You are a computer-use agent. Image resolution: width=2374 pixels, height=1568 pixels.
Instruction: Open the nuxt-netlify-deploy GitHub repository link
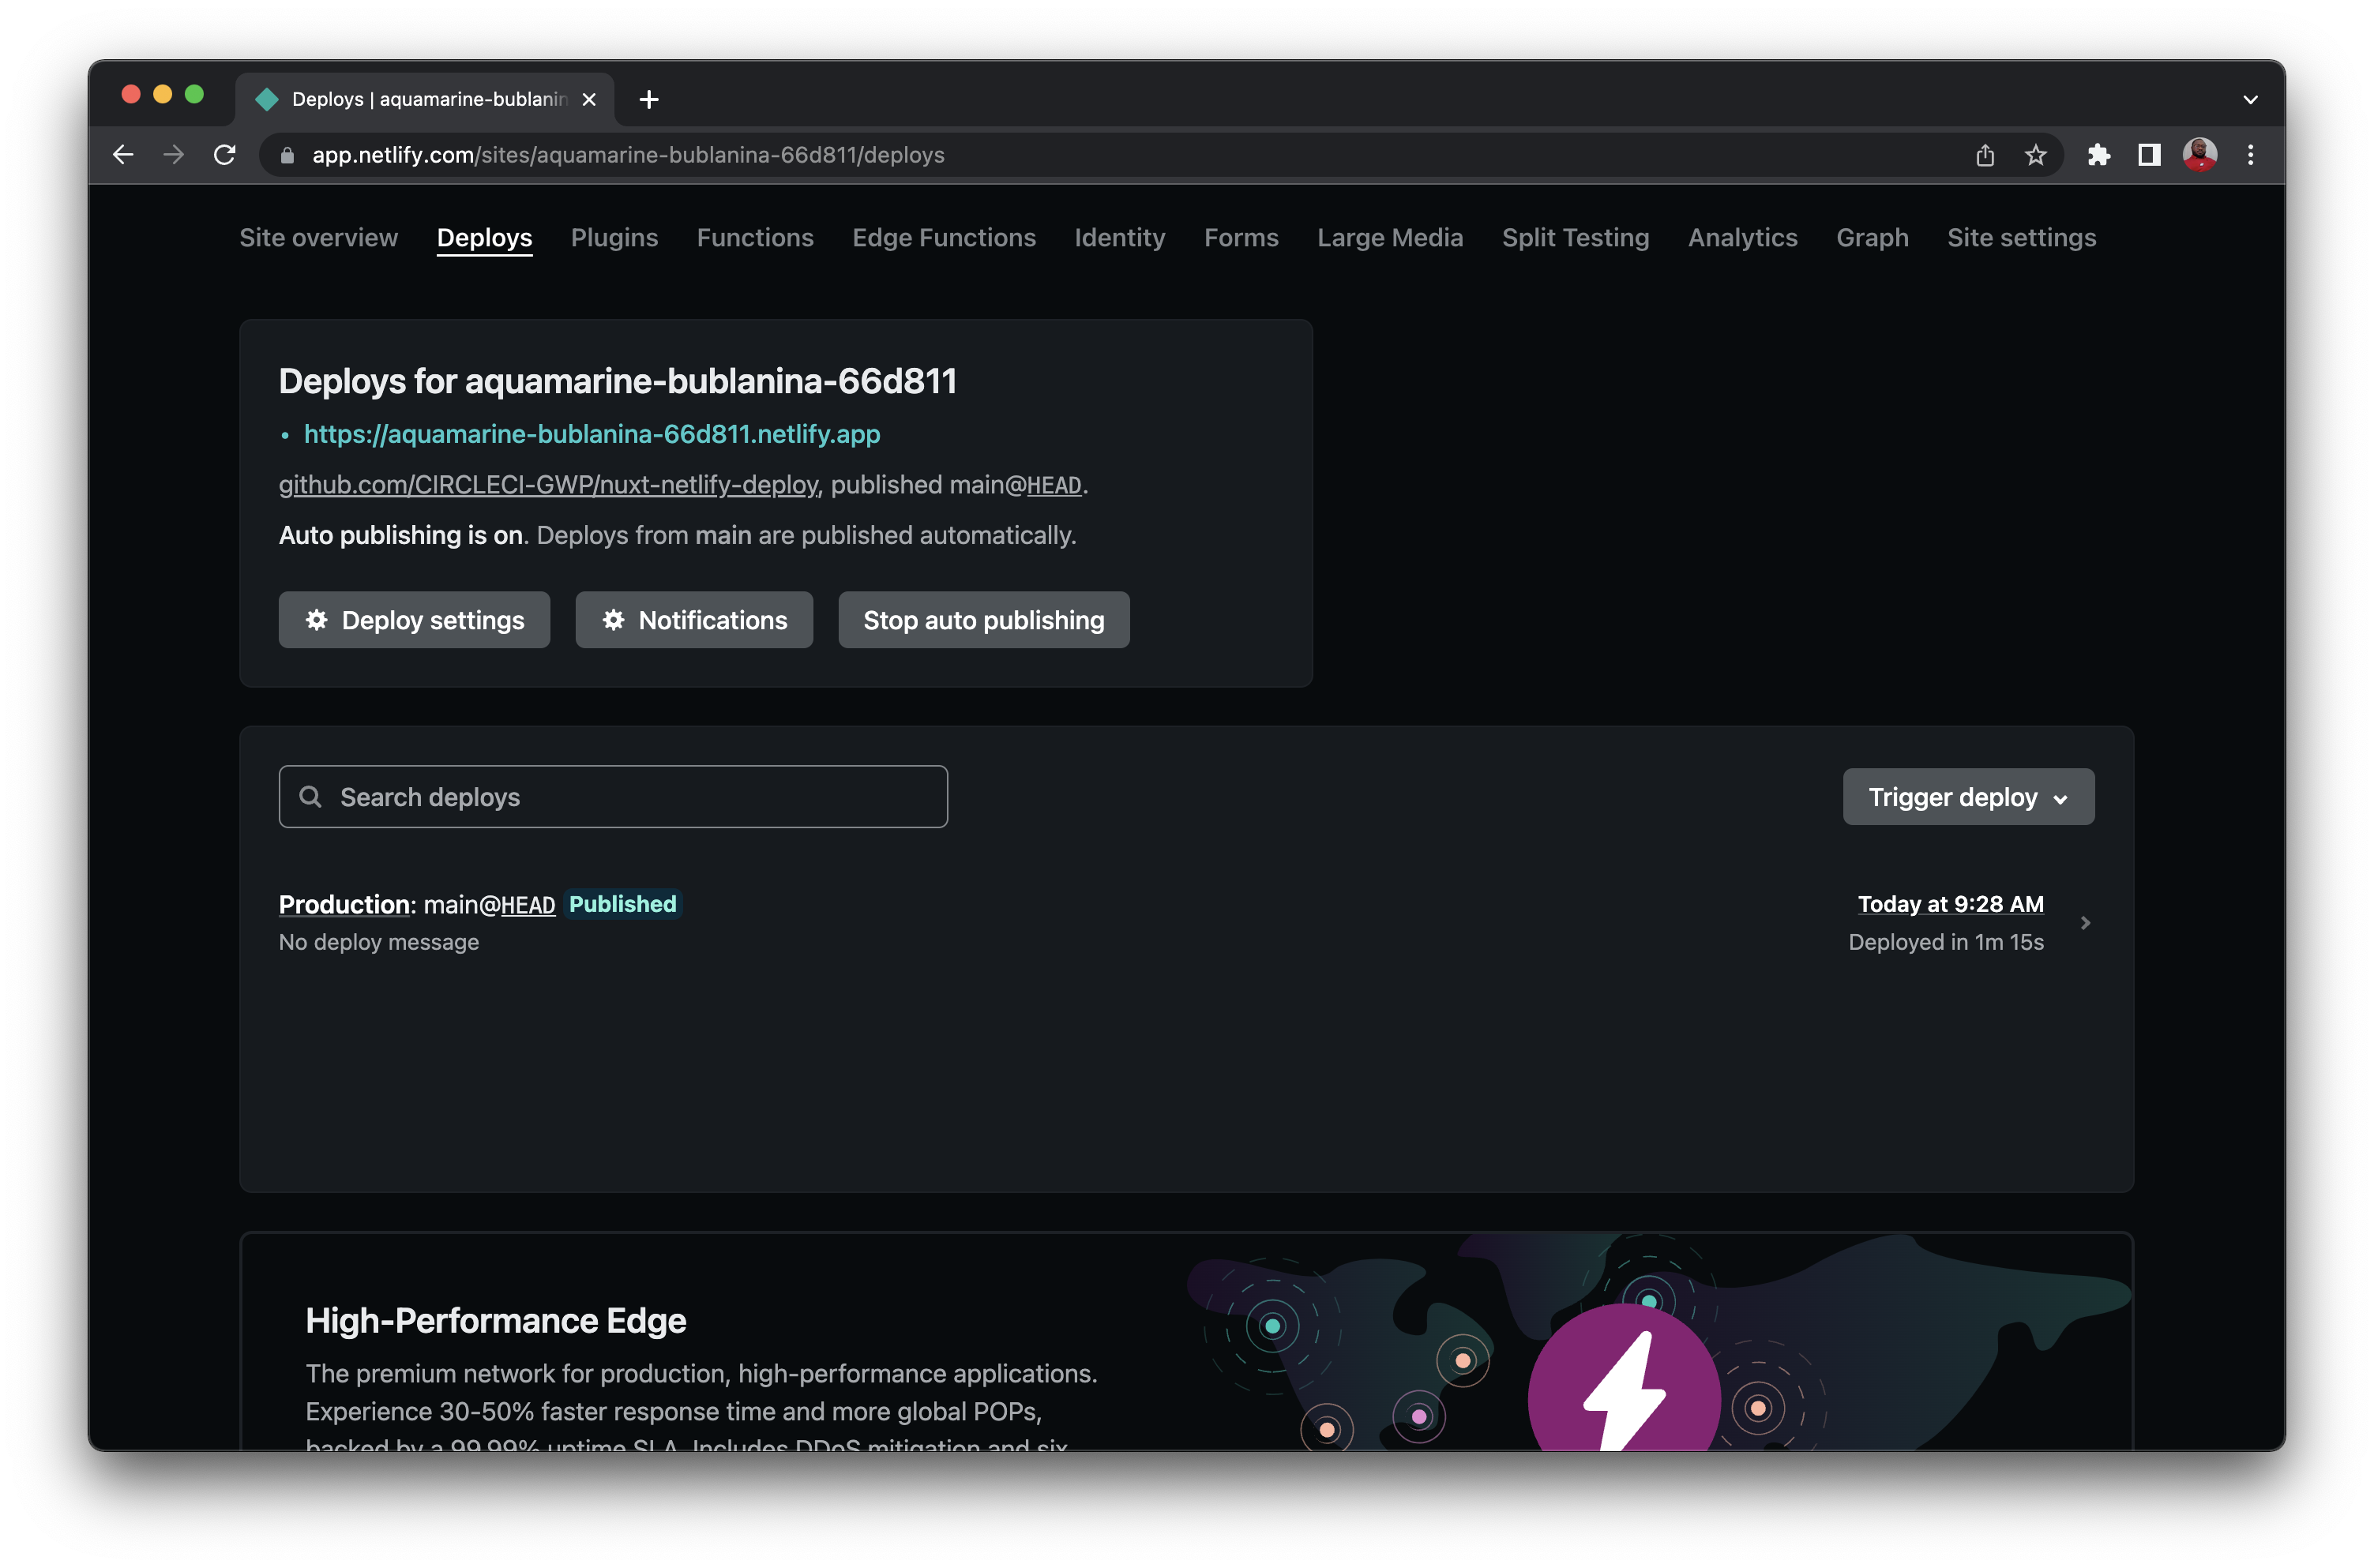[546, 486]
